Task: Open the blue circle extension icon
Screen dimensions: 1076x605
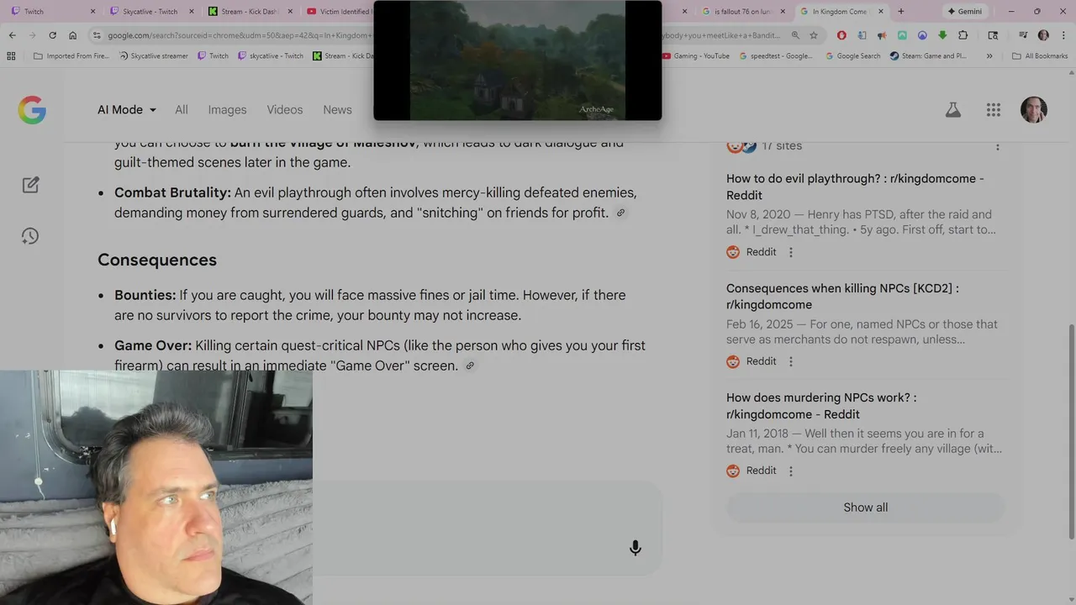Action: point(922,35)
